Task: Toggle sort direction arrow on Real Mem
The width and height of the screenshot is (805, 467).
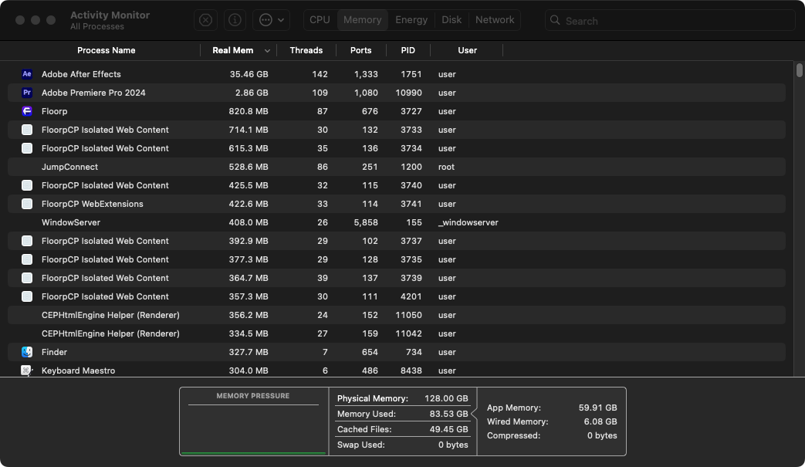Action: pyautogui.click(x=267, y=51)
